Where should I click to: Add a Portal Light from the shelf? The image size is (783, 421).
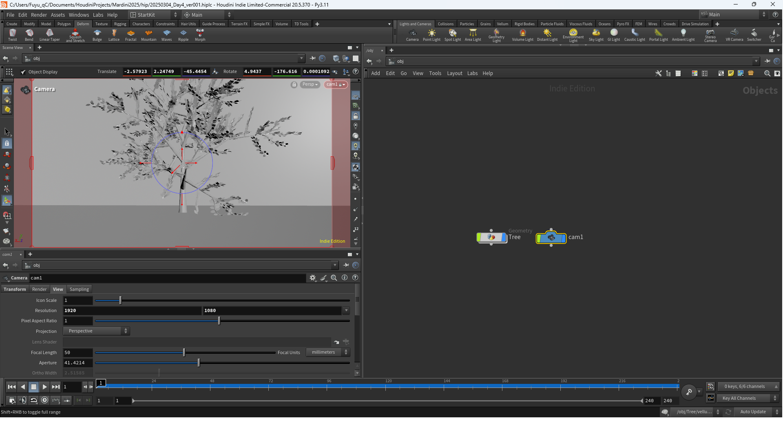coord(658,35)
